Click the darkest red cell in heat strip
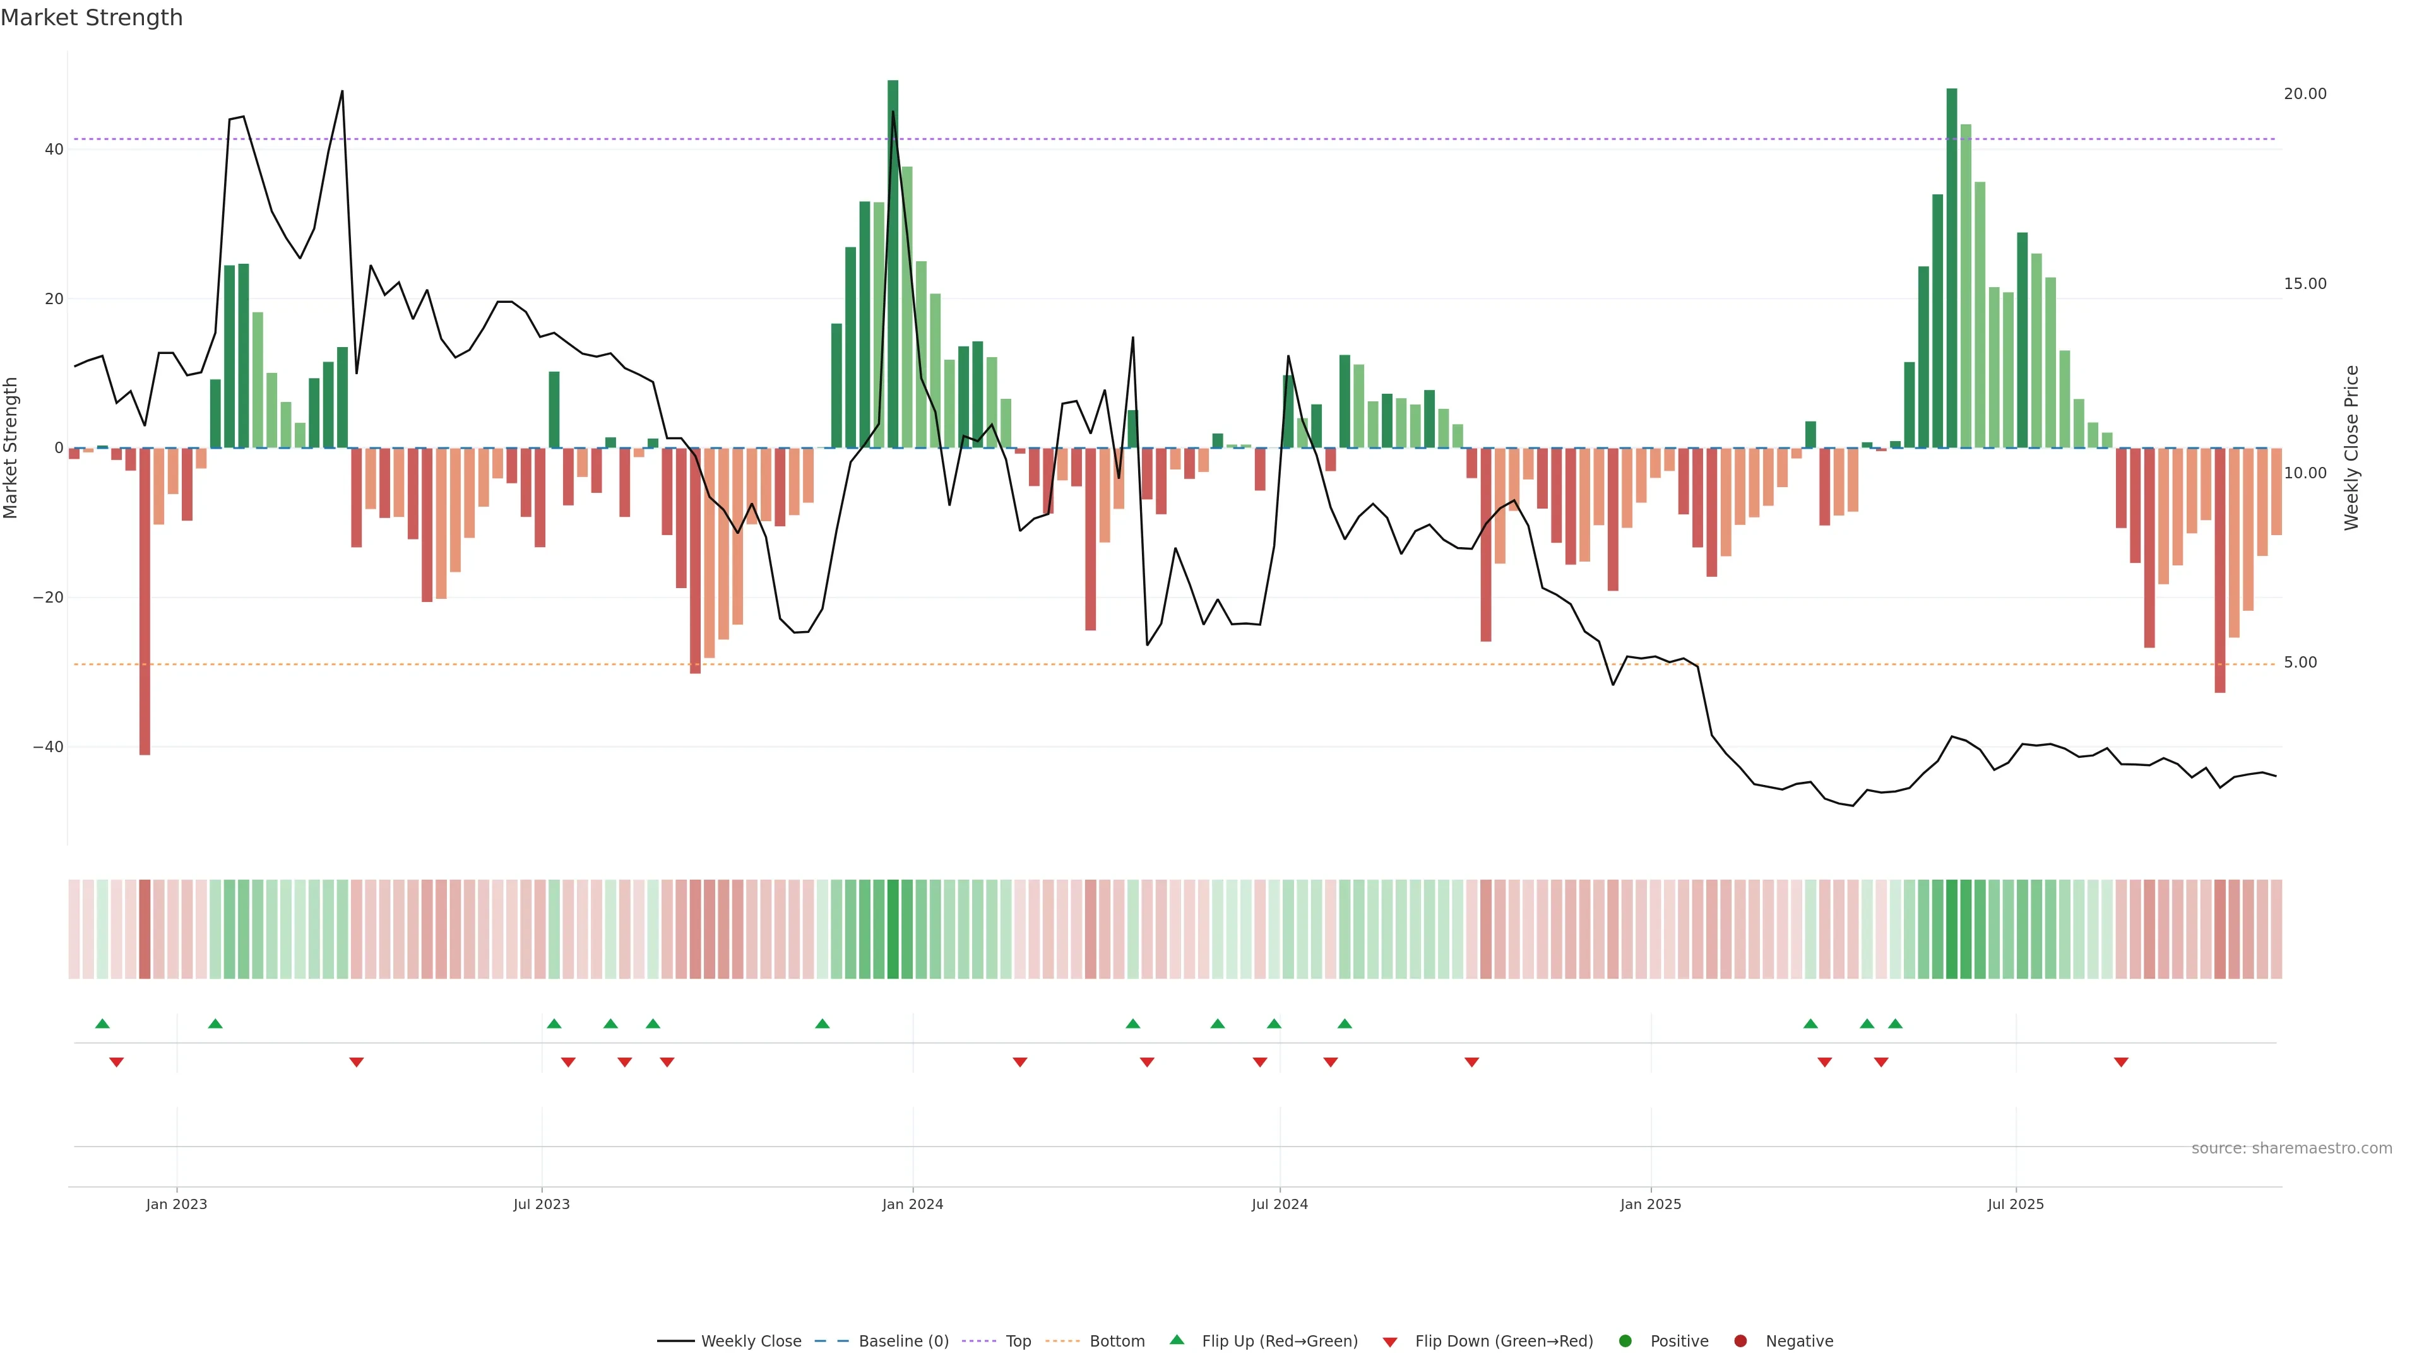 tap(145, 928)
